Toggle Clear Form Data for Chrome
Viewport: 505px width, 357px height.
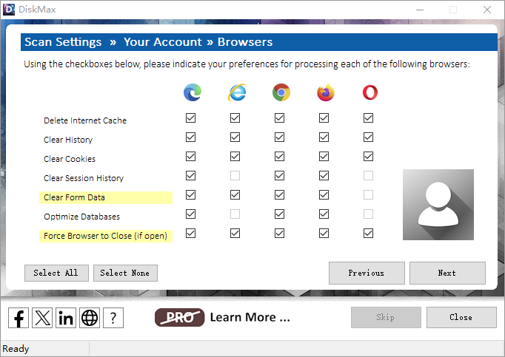pyautogui.click(x=280, y=195)
